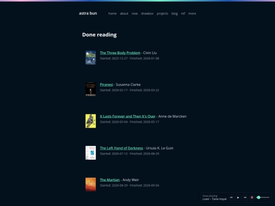Skip to the next track in music player
The width and height of the screenshot is (275, 206).
(x=245, y=197)
